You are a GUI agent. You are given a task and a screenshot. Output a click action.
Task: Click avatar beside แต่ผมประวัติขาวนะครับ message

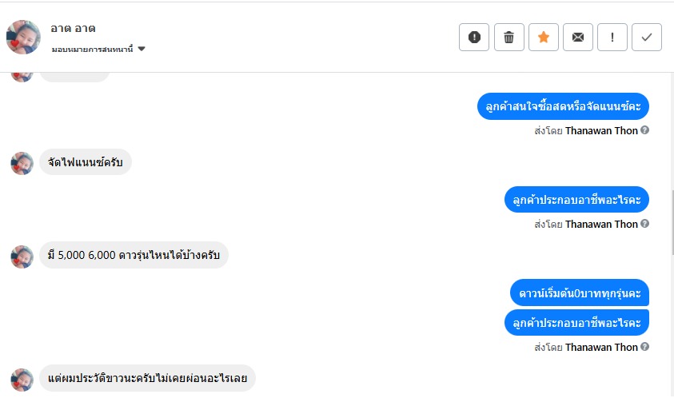[22, 379]
